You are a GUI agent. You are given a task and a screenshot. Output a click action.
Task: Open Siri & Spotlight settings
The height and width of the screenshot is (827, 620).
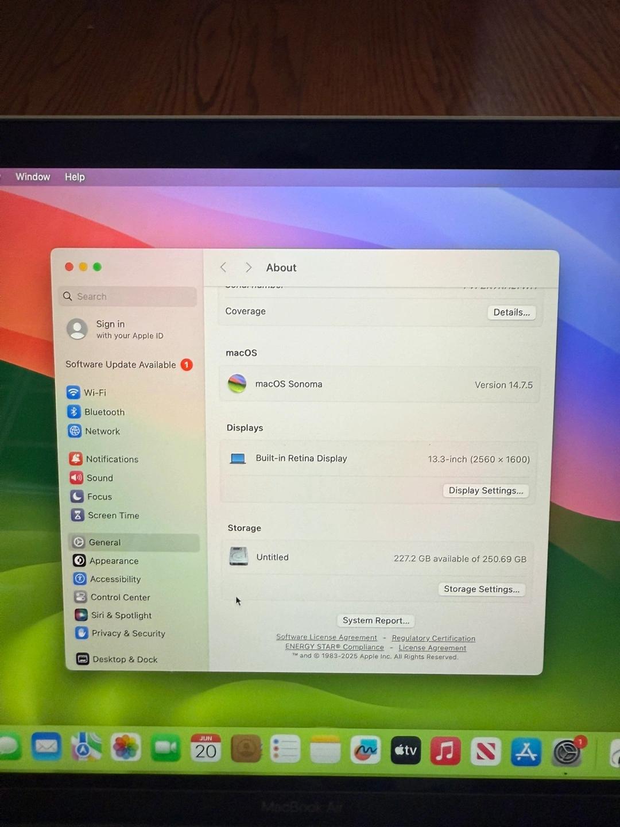coord(121,615)
